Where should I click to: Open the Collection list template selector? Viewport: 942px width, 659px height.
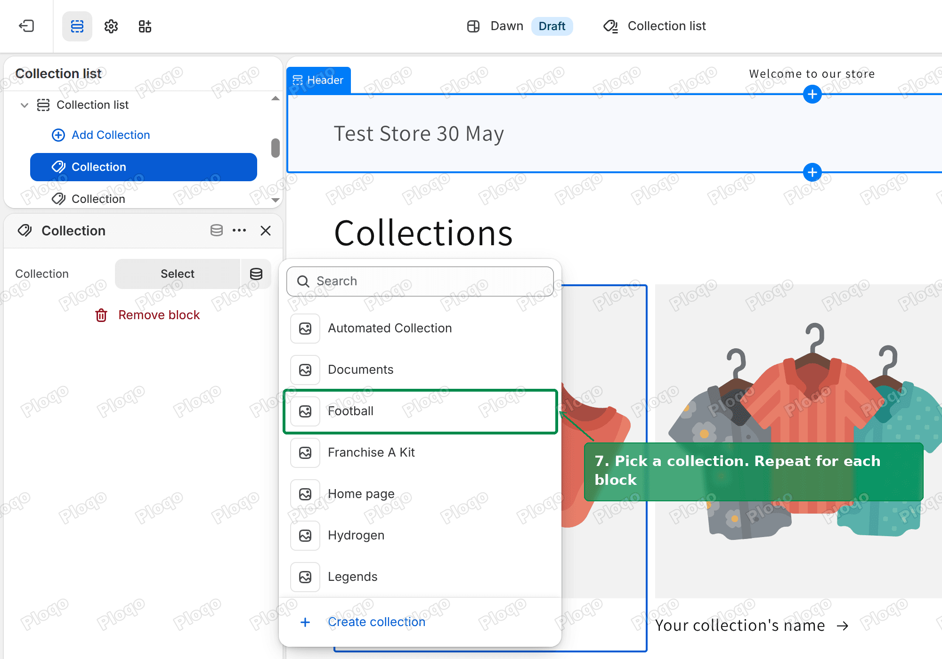pos(655,26)
